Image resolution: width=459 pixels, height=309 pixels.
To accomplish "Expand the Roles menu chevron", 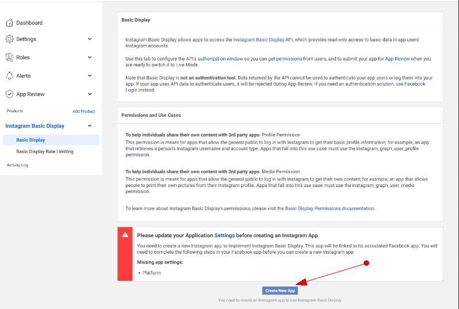I will click(90, 58).
